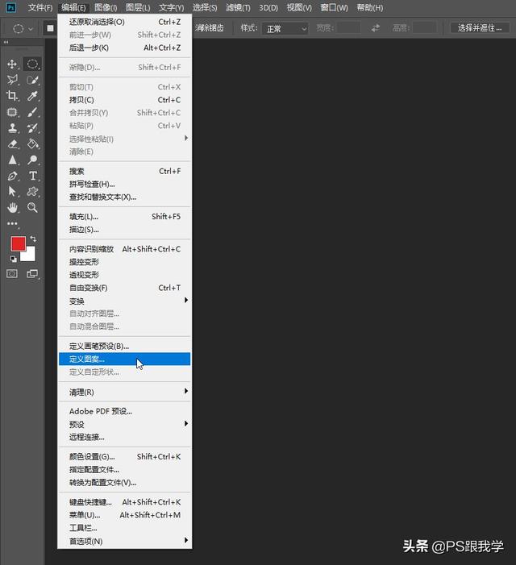The image size is (516, 565).
Task: Choose 填充(L)... menu entry
Action: pyautogui.click(x=125, y=217)
